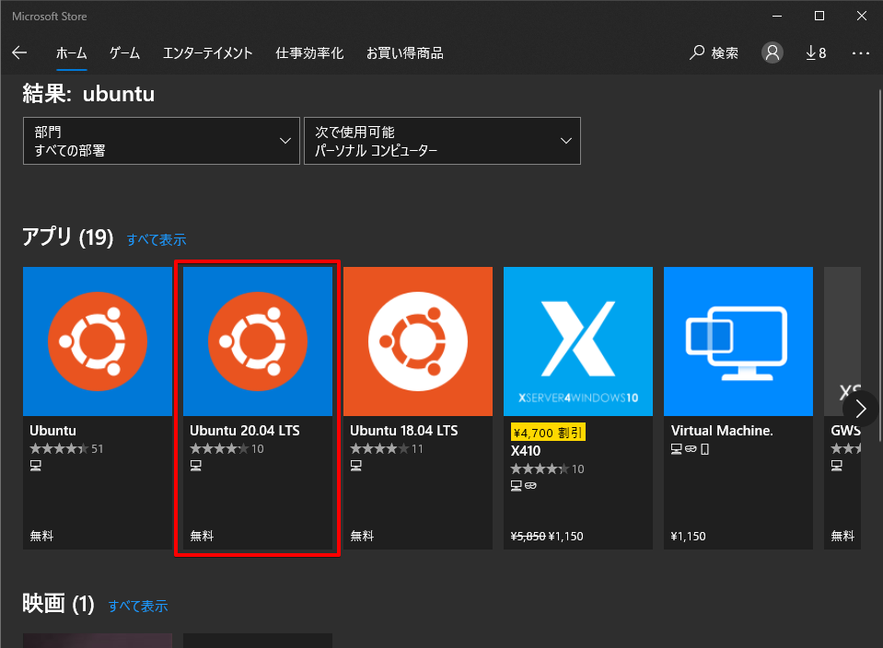Viewport: 883px width, 648px height.
Task: Expand the 次で使用可能 device dropdown
Action: tap(442, 141)
